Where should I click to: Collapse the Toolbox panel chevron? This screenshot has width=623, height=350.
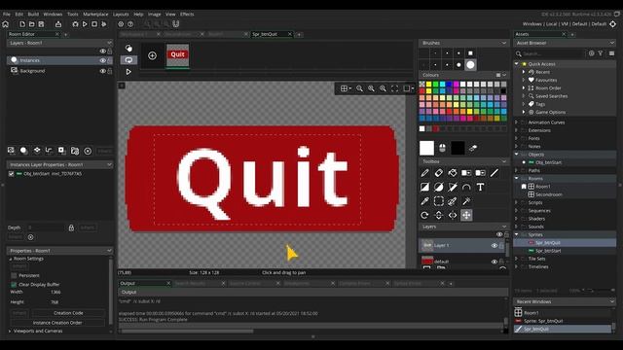(x=504, y=161)
